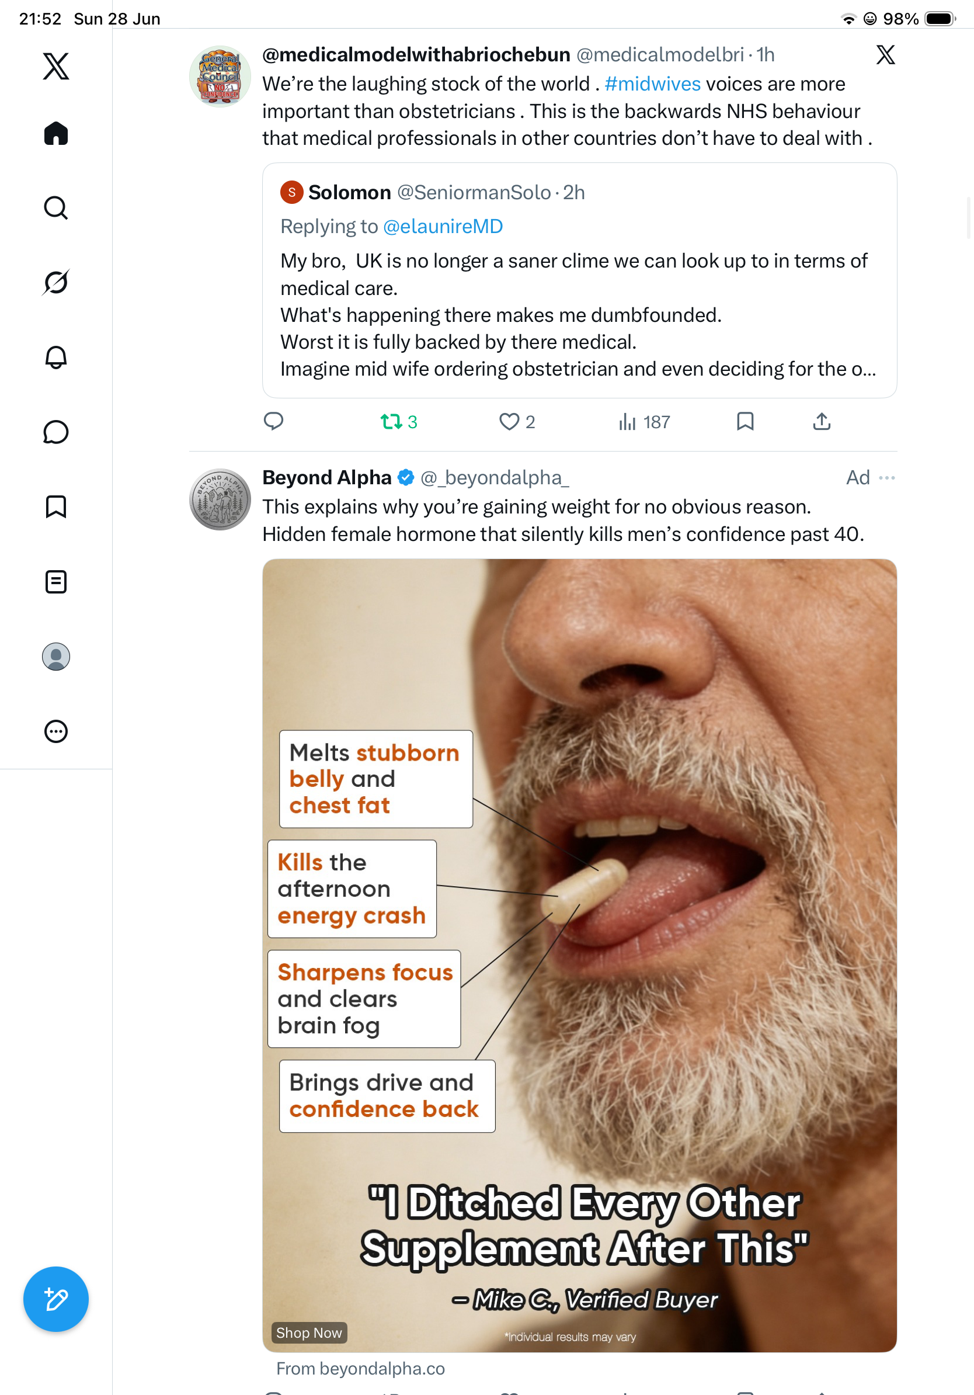This screenshot has height=1395, width=974.
Task: Toggle like on medicalmodel post
Action: [517, 422]
